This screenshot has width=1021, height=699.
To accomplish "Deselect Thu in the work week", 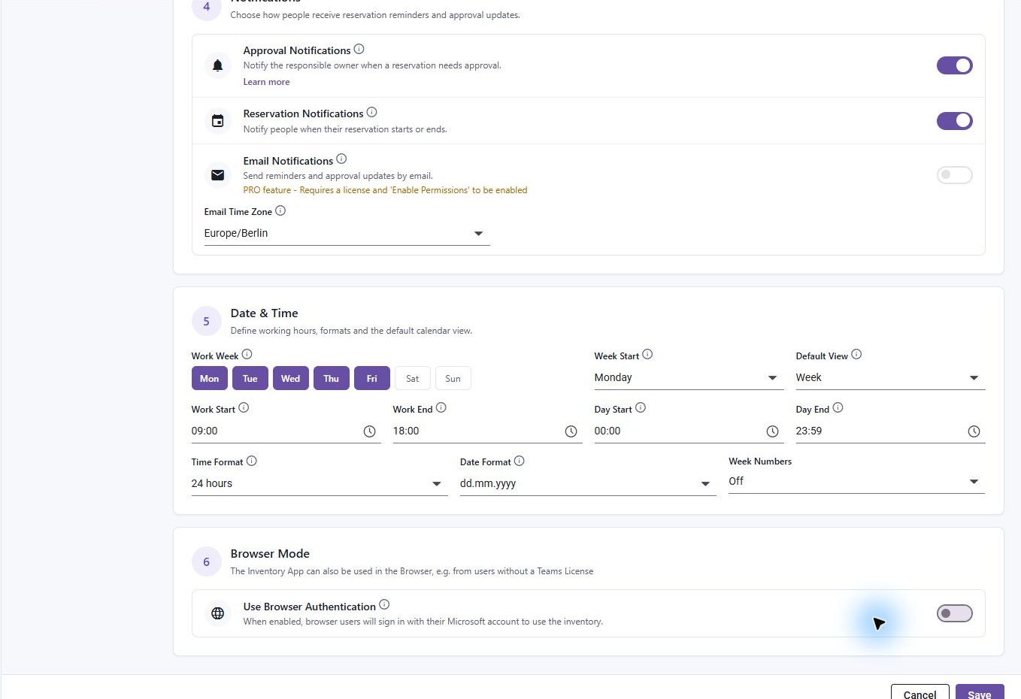I will [332, 378].
